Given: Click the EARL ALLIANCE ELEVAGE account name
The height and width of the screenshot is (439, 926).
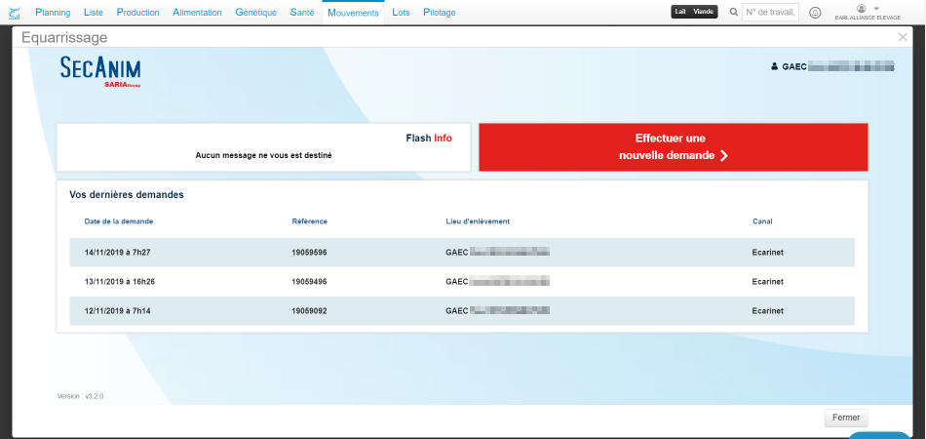Looking at the screenshot, I should pos(868,18).
